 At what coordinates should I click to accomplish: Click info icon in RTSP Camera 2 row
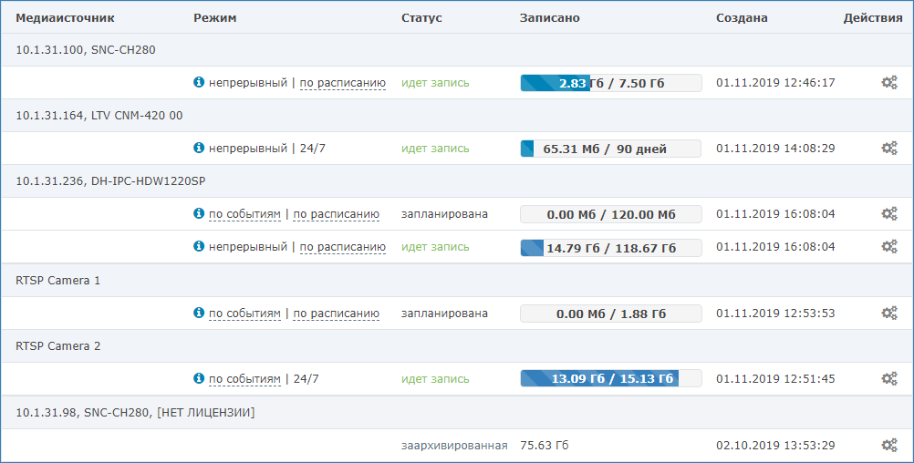click(x=199, y=379)
